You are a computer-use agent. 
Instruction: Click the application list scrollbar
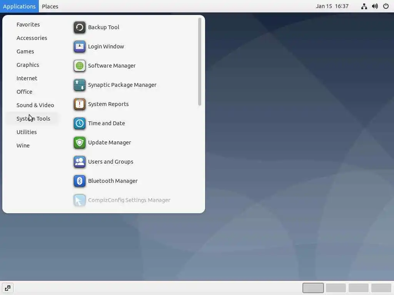tap(200, 62)
